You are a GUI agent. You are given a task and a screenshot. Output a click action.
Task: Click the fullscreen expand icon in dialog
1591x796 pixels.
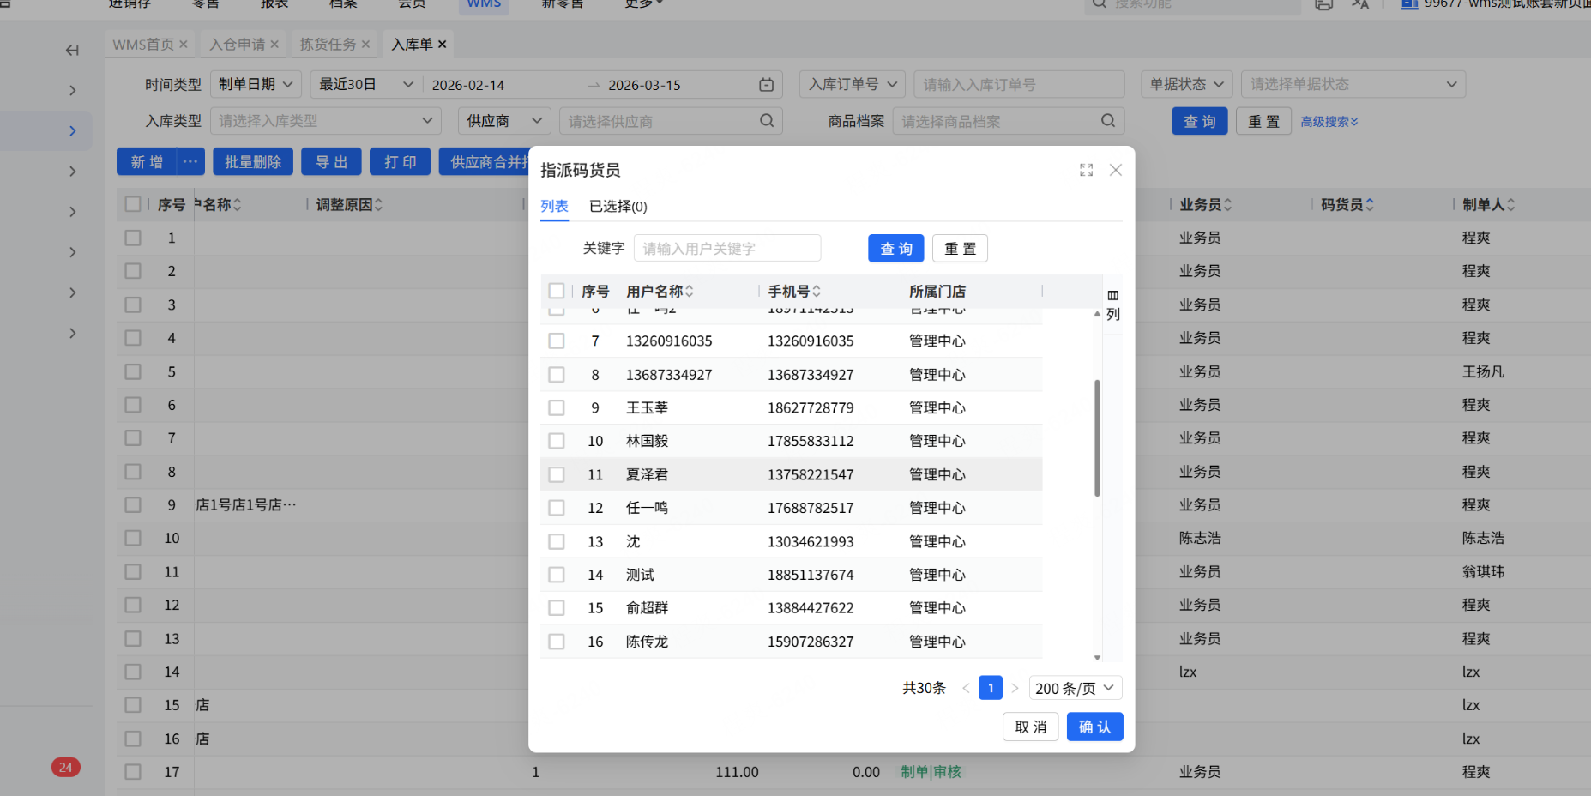pos(1086,170)
